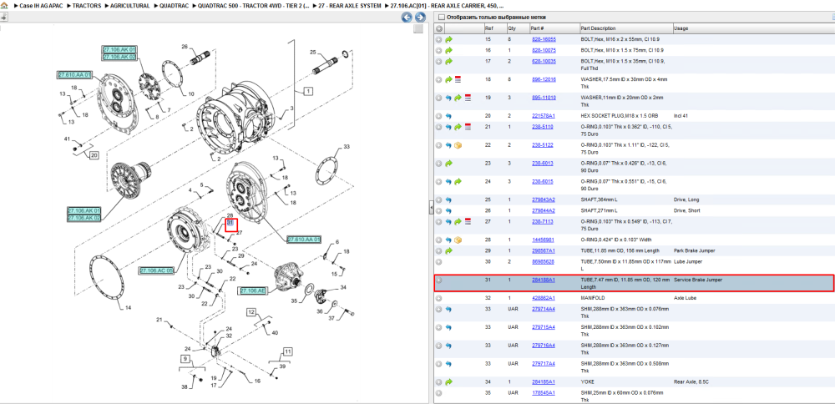Screen dimensions: 835x404
Task: Open part number link 284188A1
Action: [x=544, y=280]
